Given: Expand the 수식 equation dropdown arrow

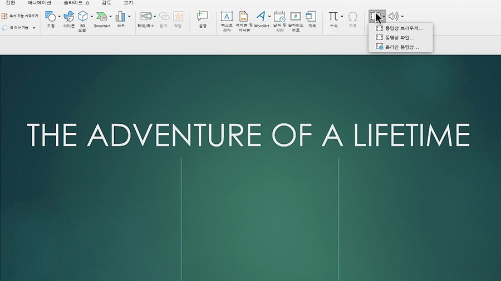Looking at the screenshot, I should [x=342, y=16].
